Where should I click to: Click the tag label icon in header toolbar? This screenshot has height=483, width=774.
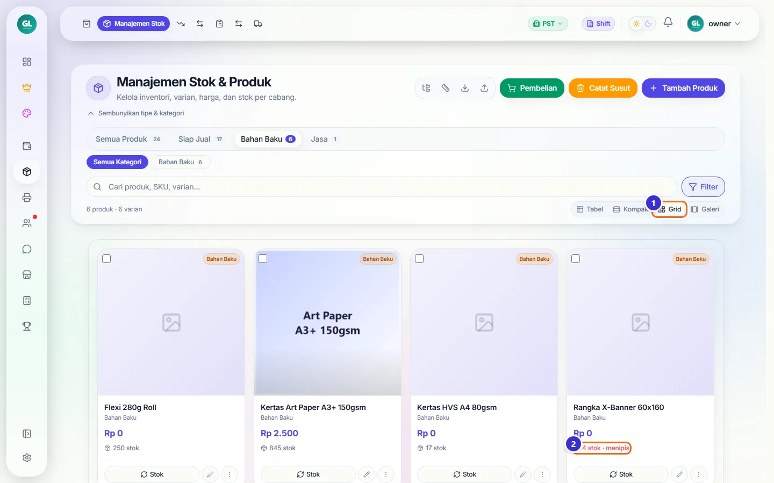446,88
